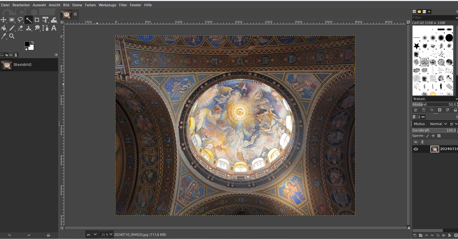Switch to the Patterns tab

(419, 12)
